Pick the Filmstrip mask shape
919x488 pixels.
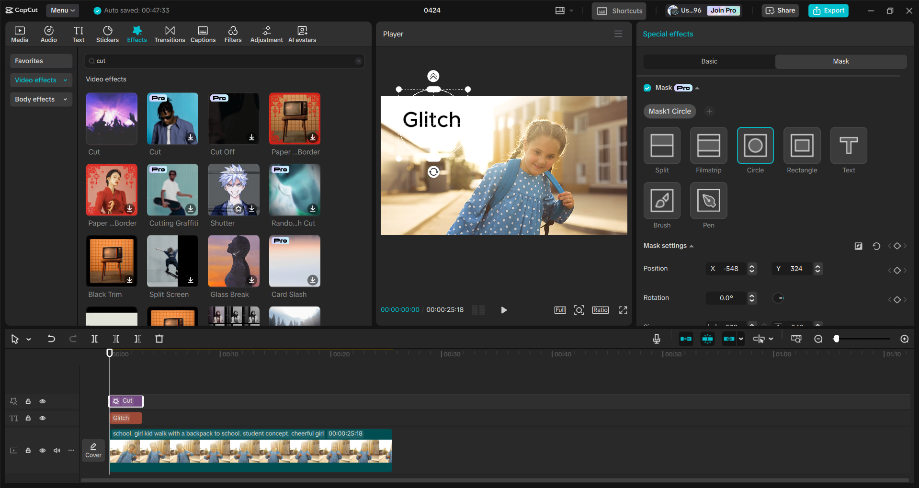(x=708, y=146)
